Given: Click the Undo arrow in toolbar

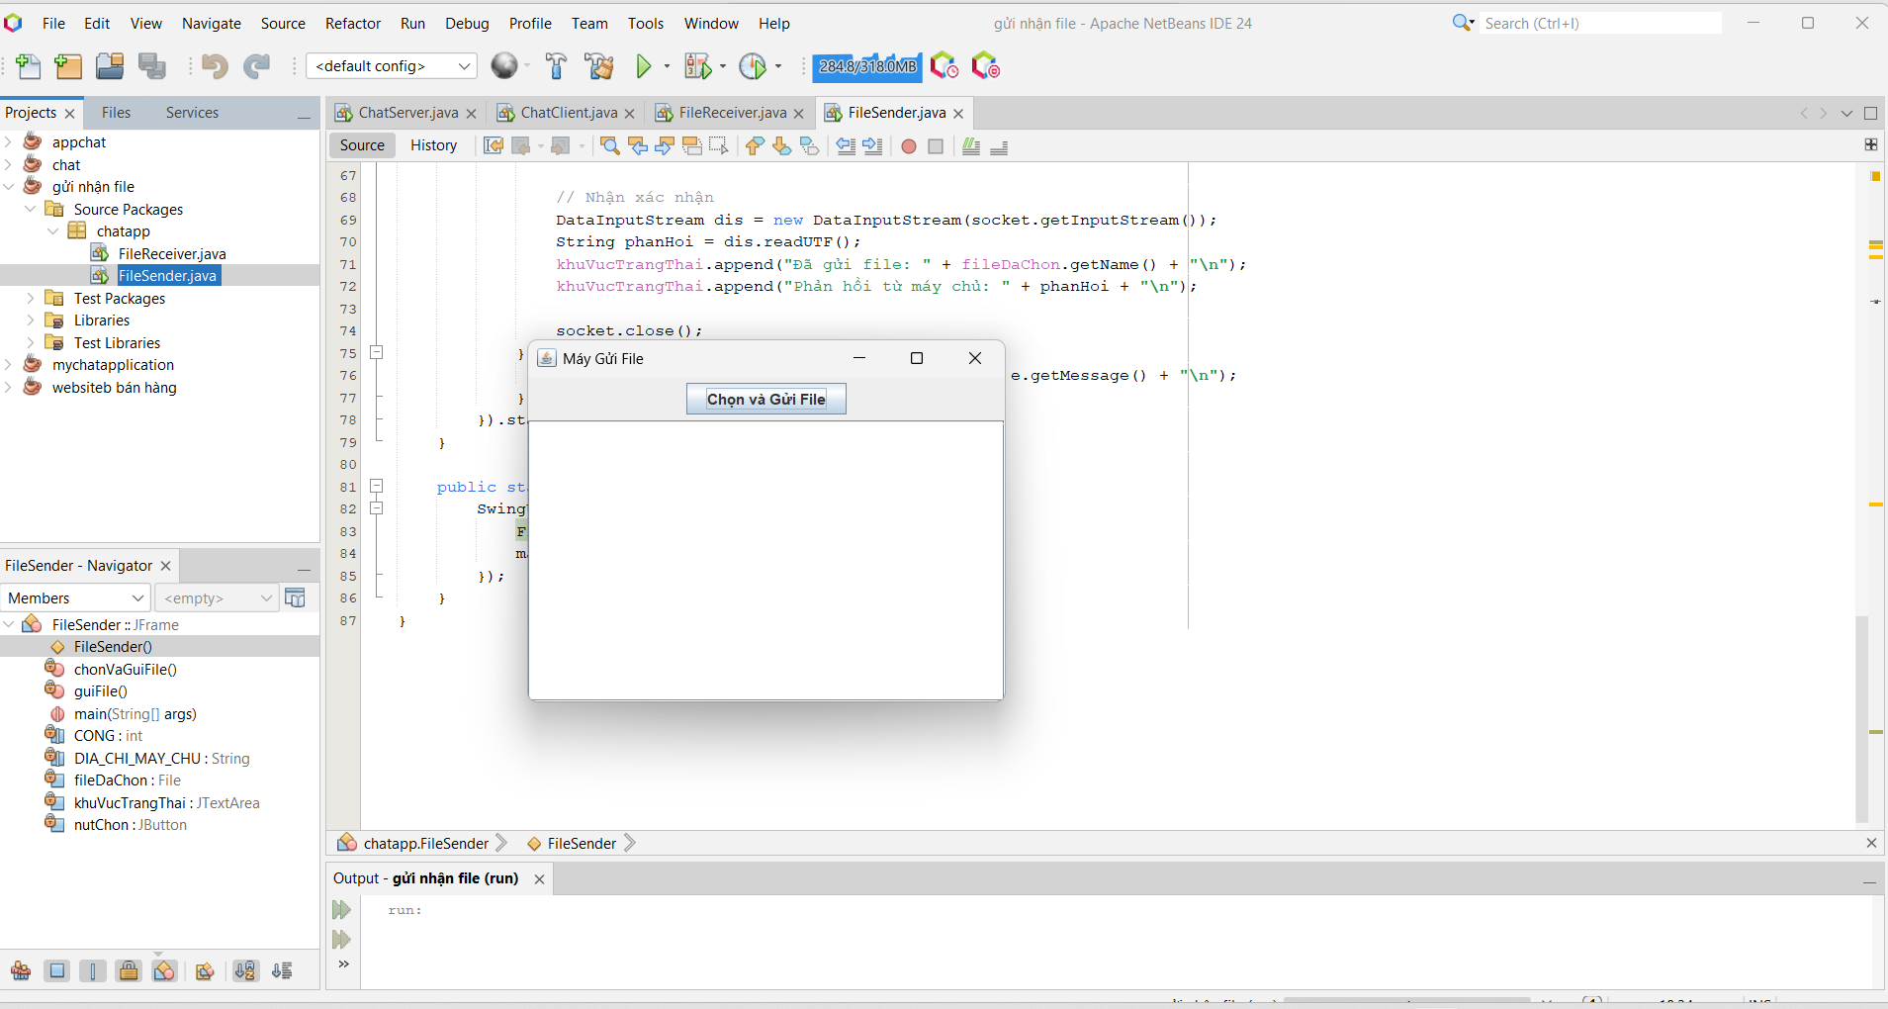Looking at the screenshot, I should click(x=214, y=66).
